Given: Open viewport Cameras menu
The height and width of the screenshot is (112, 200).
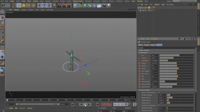Looking at the screenshot, I should (x=17, y=10).
